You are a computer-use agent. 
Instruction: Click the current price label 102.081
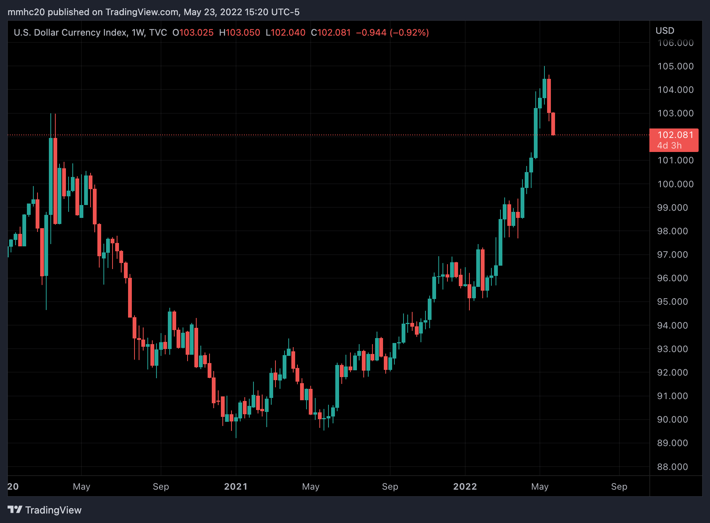675,135
